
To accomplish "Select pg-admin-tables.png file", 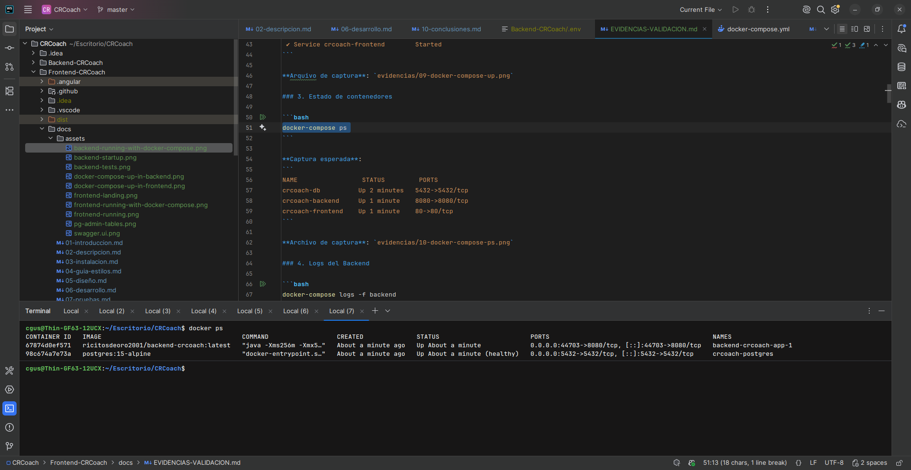I will tap(105, 224).
